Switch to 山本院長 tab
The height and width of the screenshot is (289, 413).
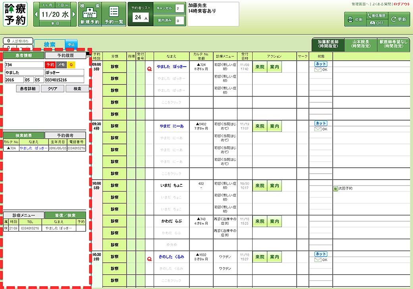(x=361, y=44)
